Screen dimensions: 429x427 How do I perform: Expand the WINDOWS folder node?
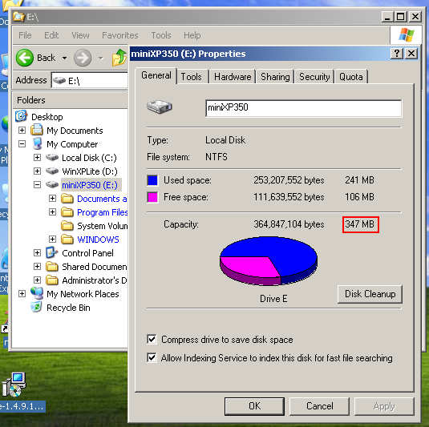53,240
